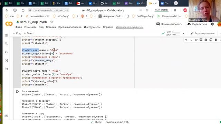The image size is (221, 124).
Task: Click 'До изменений' output line
Action: point(30,91)
